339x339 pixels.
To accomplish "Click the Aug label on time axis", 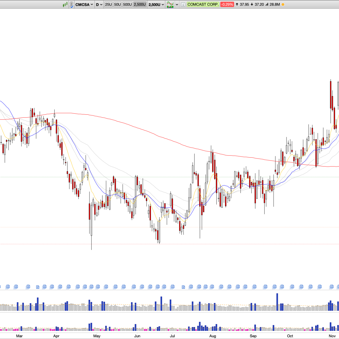I will tap(213, 336).
